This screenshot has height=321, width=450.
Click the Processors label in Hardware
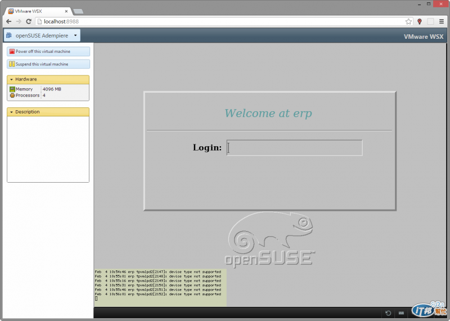click(x=28, y=95)
